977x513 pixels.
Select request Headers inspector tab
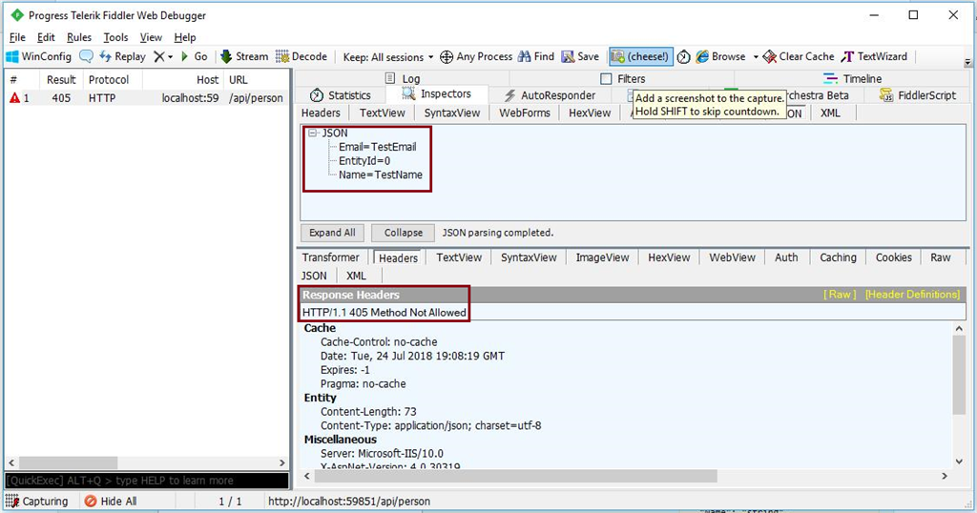coord(321,113)
